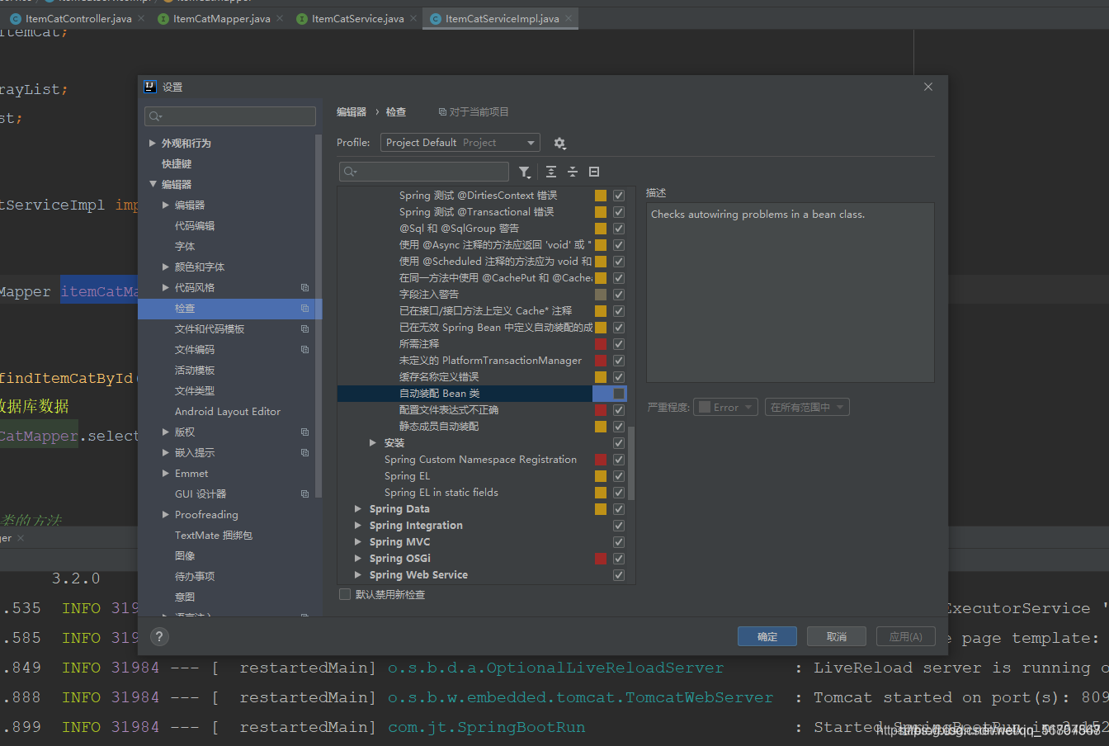
Task: Click the IntelliJ logo in the settings title bar
Action: [150, 87]
